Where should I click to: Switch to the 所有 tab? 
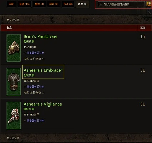coord(11,4)
